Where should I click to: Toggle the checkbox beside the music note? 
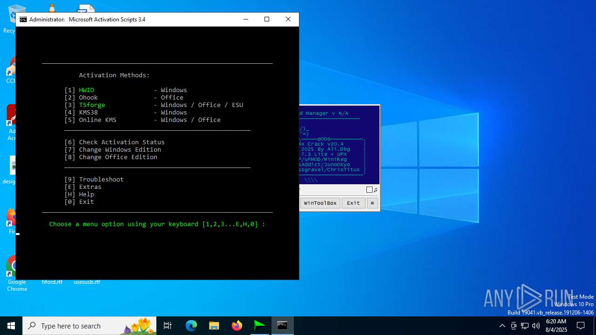pos(369,190)
